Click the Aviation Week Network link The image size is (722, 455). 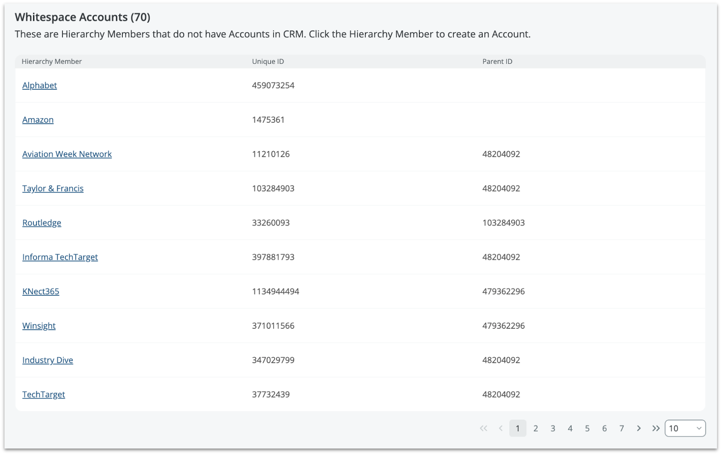pyautogui.click(x=67, y=154)
